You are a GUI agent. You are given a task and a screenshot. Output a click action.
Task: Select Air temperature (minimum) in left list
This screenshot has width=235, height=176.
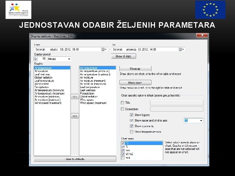[x=52, y=90]
